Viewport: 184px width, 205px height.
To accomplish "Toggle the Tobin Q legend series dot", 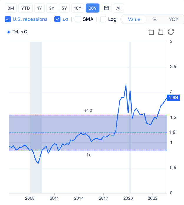I will pos(8,32).
